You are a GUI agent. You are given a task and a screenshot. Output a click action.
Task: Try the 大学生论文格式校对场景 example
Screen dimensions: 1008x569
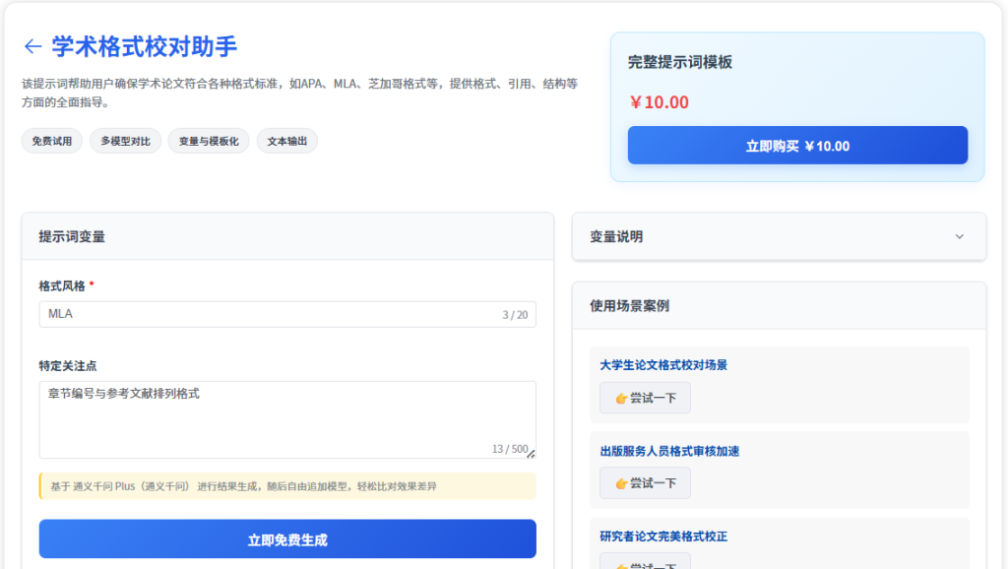click(x=645, y=399)
